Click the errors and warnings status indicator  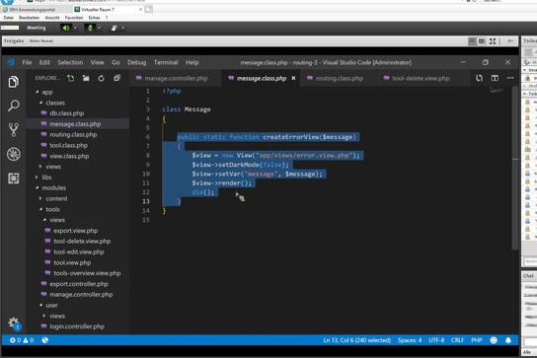(22, 340)
